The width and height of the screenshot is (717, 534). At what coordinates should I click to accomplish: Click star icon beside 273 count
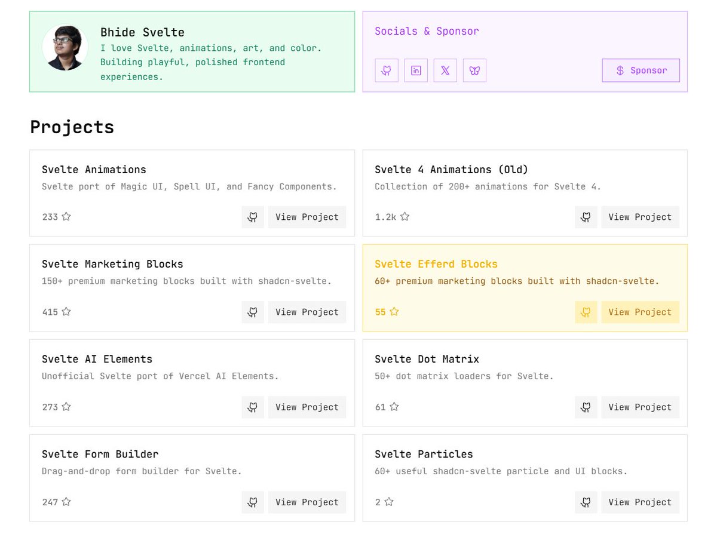point(66,407)
